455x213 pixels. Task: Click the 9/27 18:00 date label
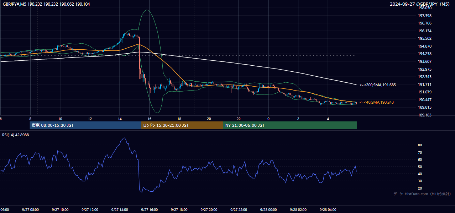pyautogui.click(x=179, y=210)
